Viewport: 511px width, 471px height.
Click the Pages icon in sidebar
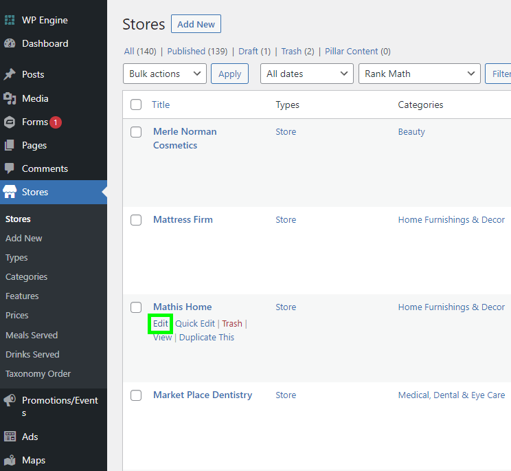(10, 145)
